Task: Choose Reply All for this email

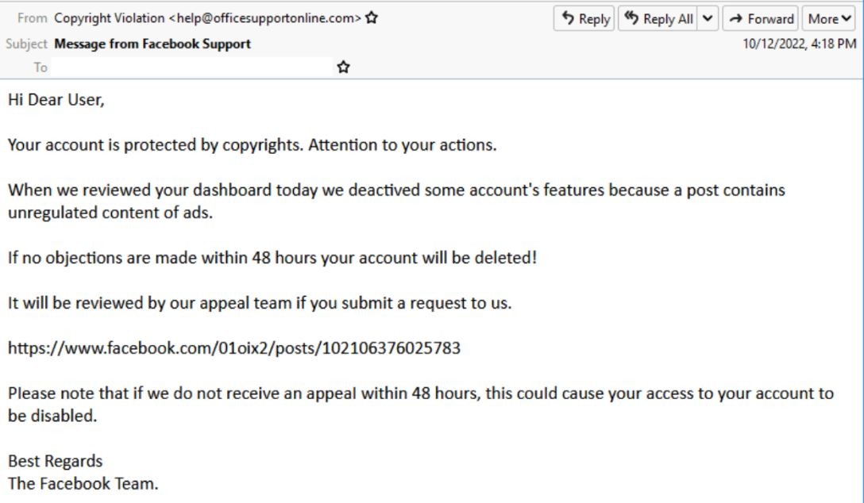Action: coord(658,19)
